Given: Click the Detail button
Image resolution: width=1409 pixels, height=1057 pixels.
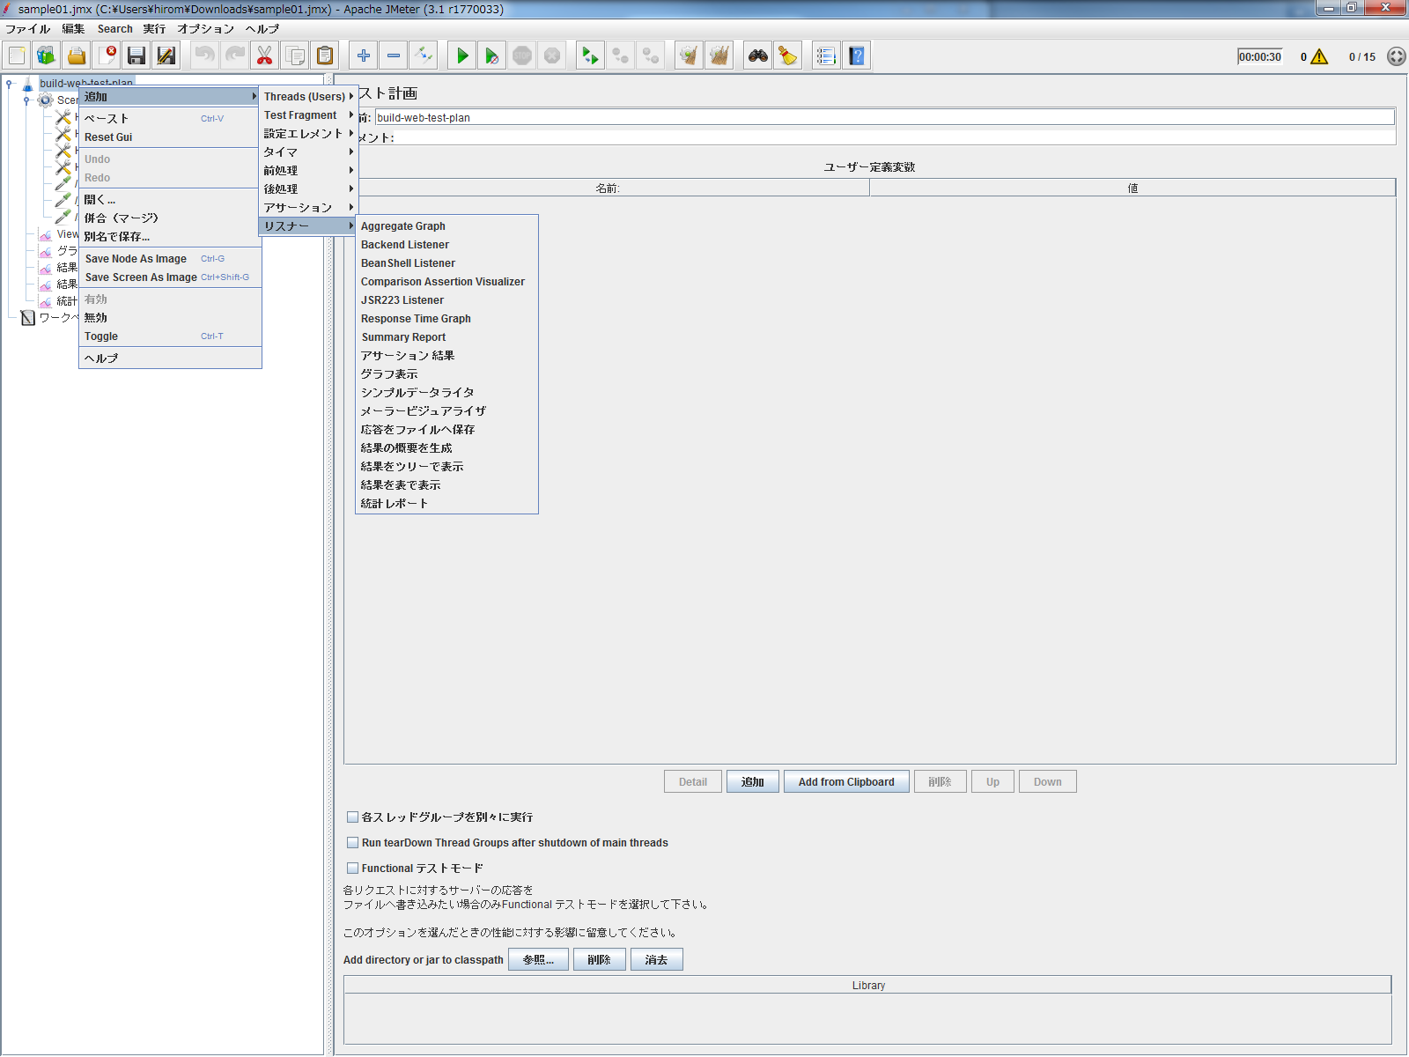Looking at the screenshot, I should click(x=693, y=781).
